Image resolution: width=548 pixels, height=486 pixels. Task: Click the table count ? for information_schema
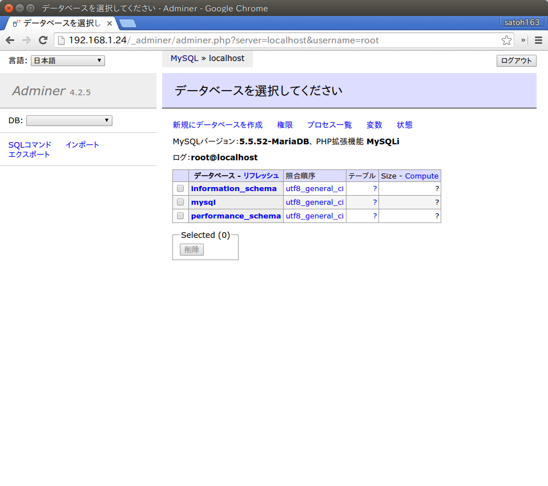(x=374, y=189)
